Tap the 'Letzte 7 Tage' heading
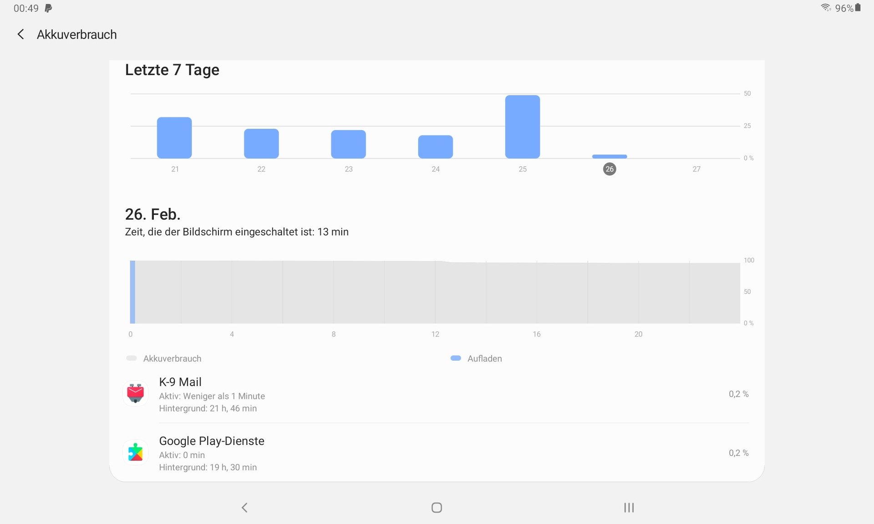 coord(172,70)
